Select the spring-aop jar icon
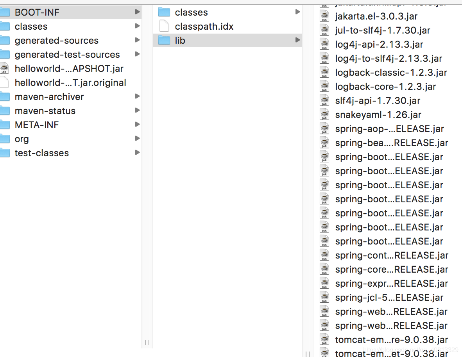This screenshot has width=462, height=357. pos(324,129)
